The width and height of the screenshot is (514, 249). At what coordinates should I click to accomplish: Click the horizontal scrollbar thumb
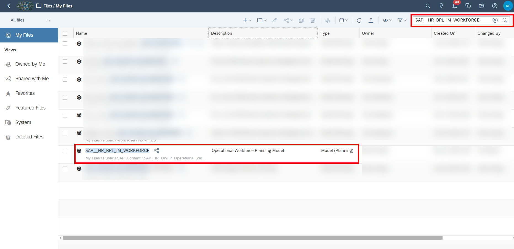pyautogui.click(x=252, y=238)
